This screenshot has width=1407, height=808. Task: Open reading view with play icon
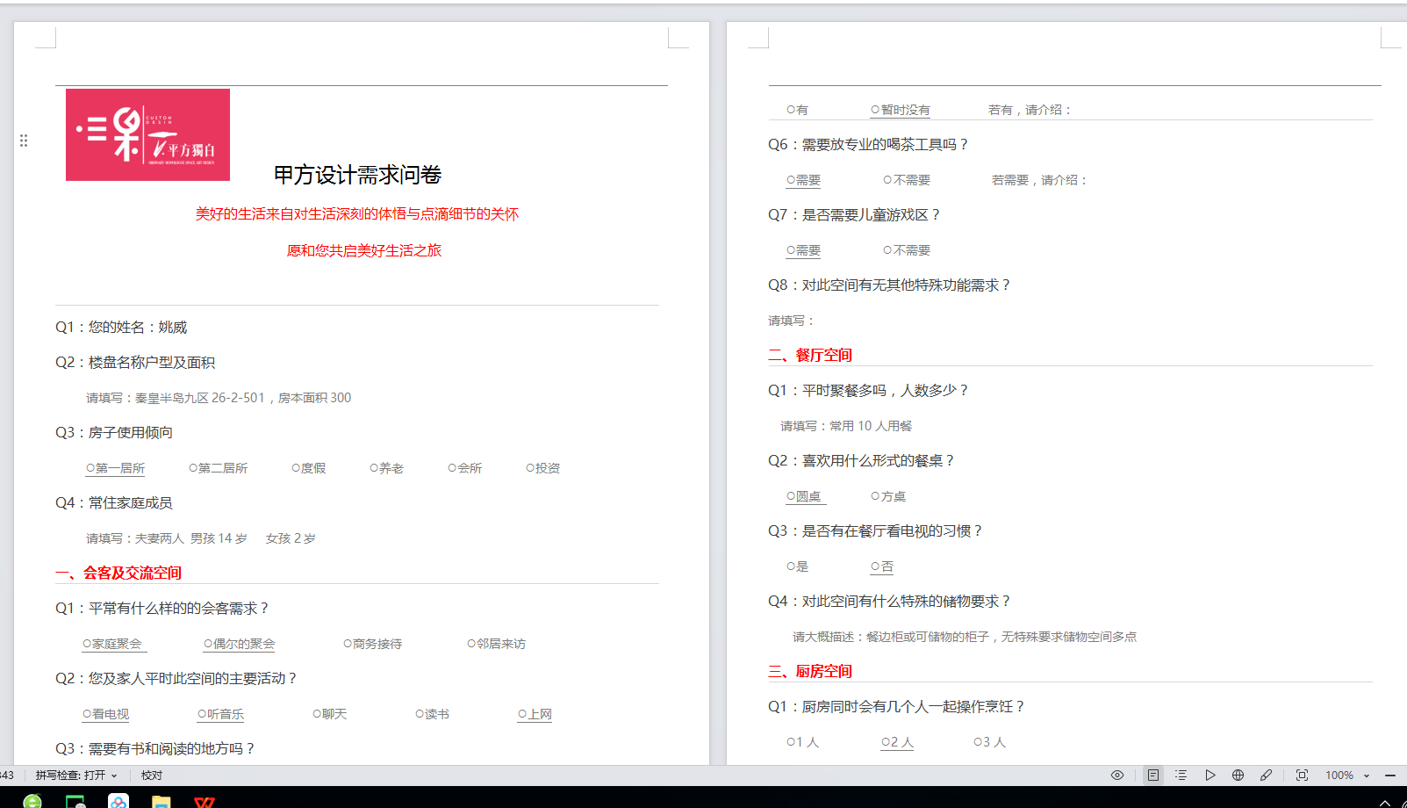(x=1210, y=775)
